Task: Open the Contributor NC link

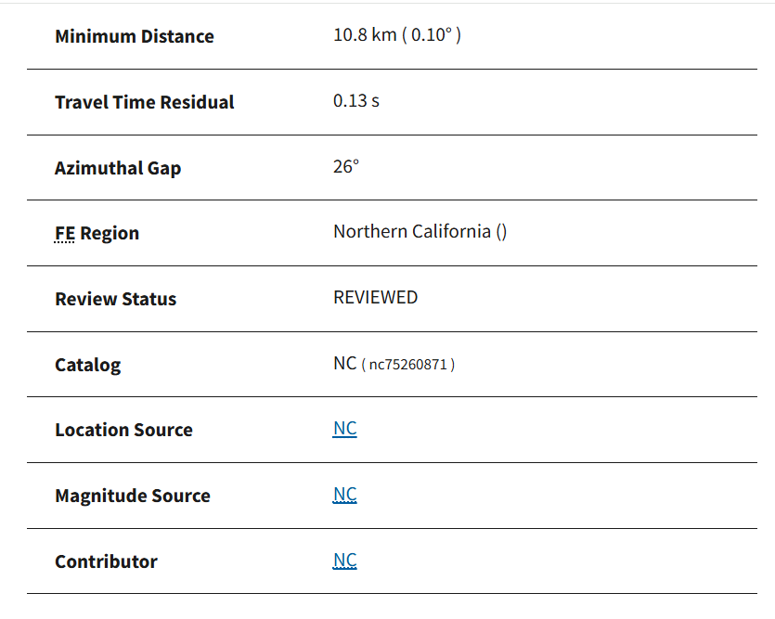Action: pyautogui.click(x=344, y=561)
